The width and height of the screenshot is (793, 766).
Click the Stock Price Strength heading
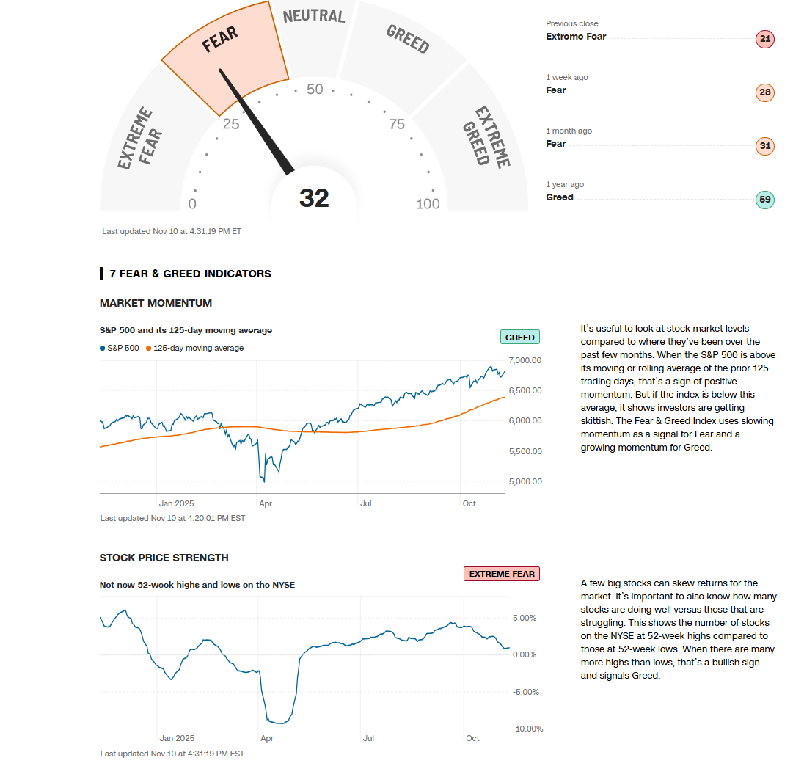(x=164, y=558)
